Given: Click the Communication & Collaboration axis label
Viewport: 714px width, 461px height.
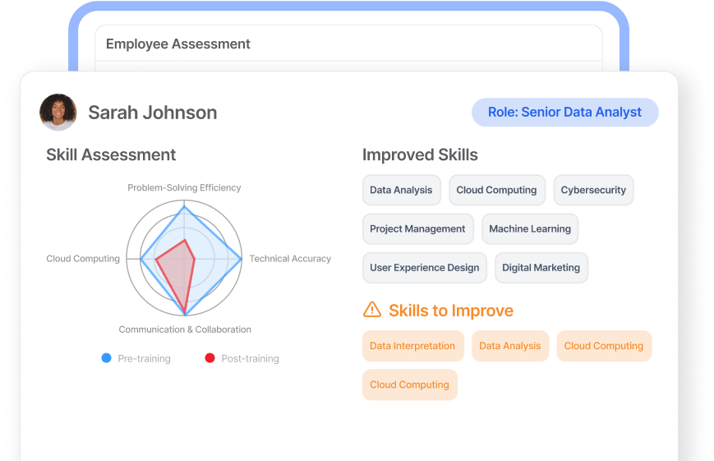Looking at the screenshot, I should (x=185, y=330).
